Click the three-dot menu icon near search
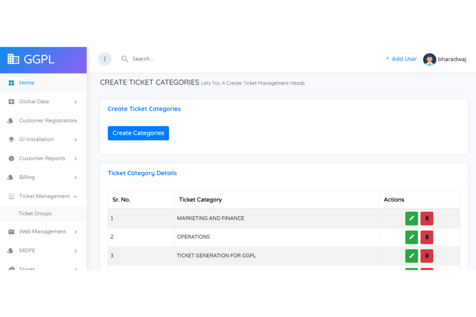This screenshot has height=317, width=476. (105, 59)
